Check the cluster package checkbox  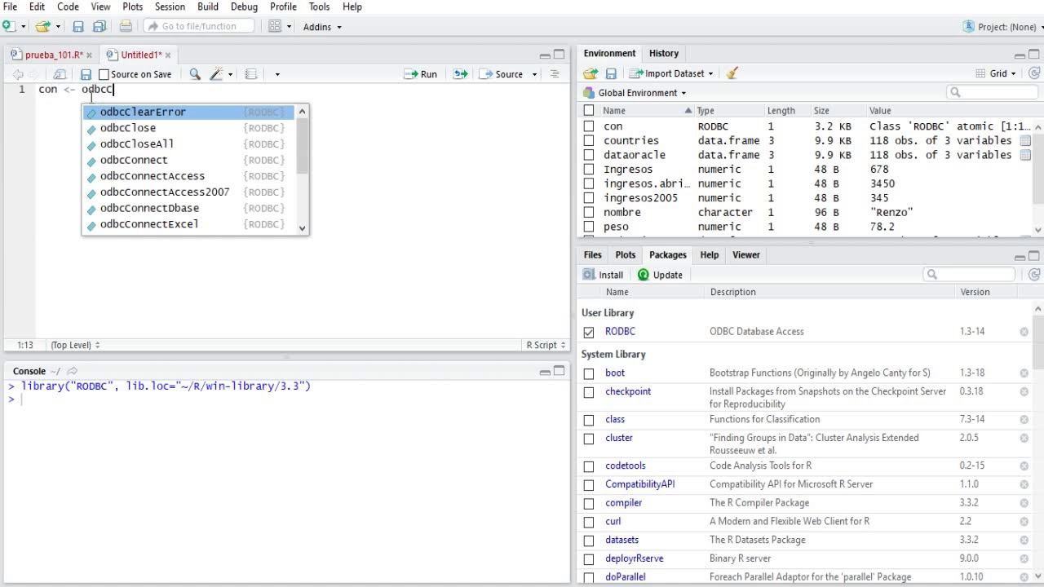pyautogui.click(x=589, y=439)
